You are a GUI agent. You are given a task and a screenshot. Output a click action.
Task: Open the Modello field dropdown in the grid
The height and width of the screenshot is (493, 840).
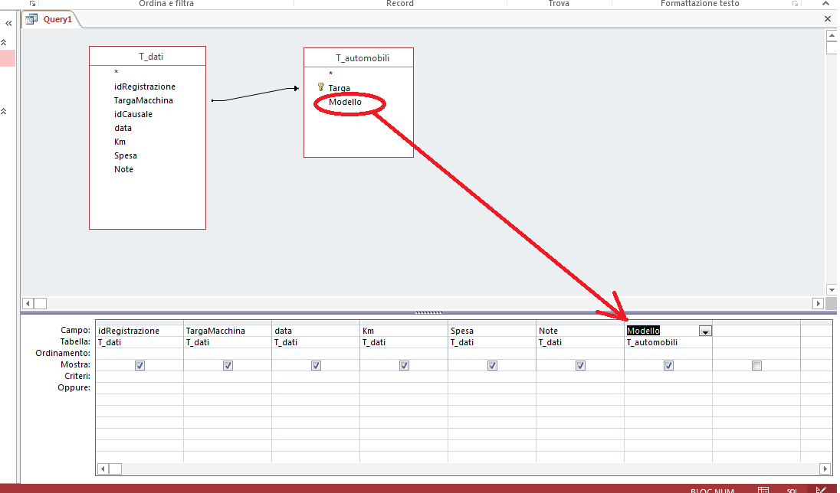(x=706, y=331)
